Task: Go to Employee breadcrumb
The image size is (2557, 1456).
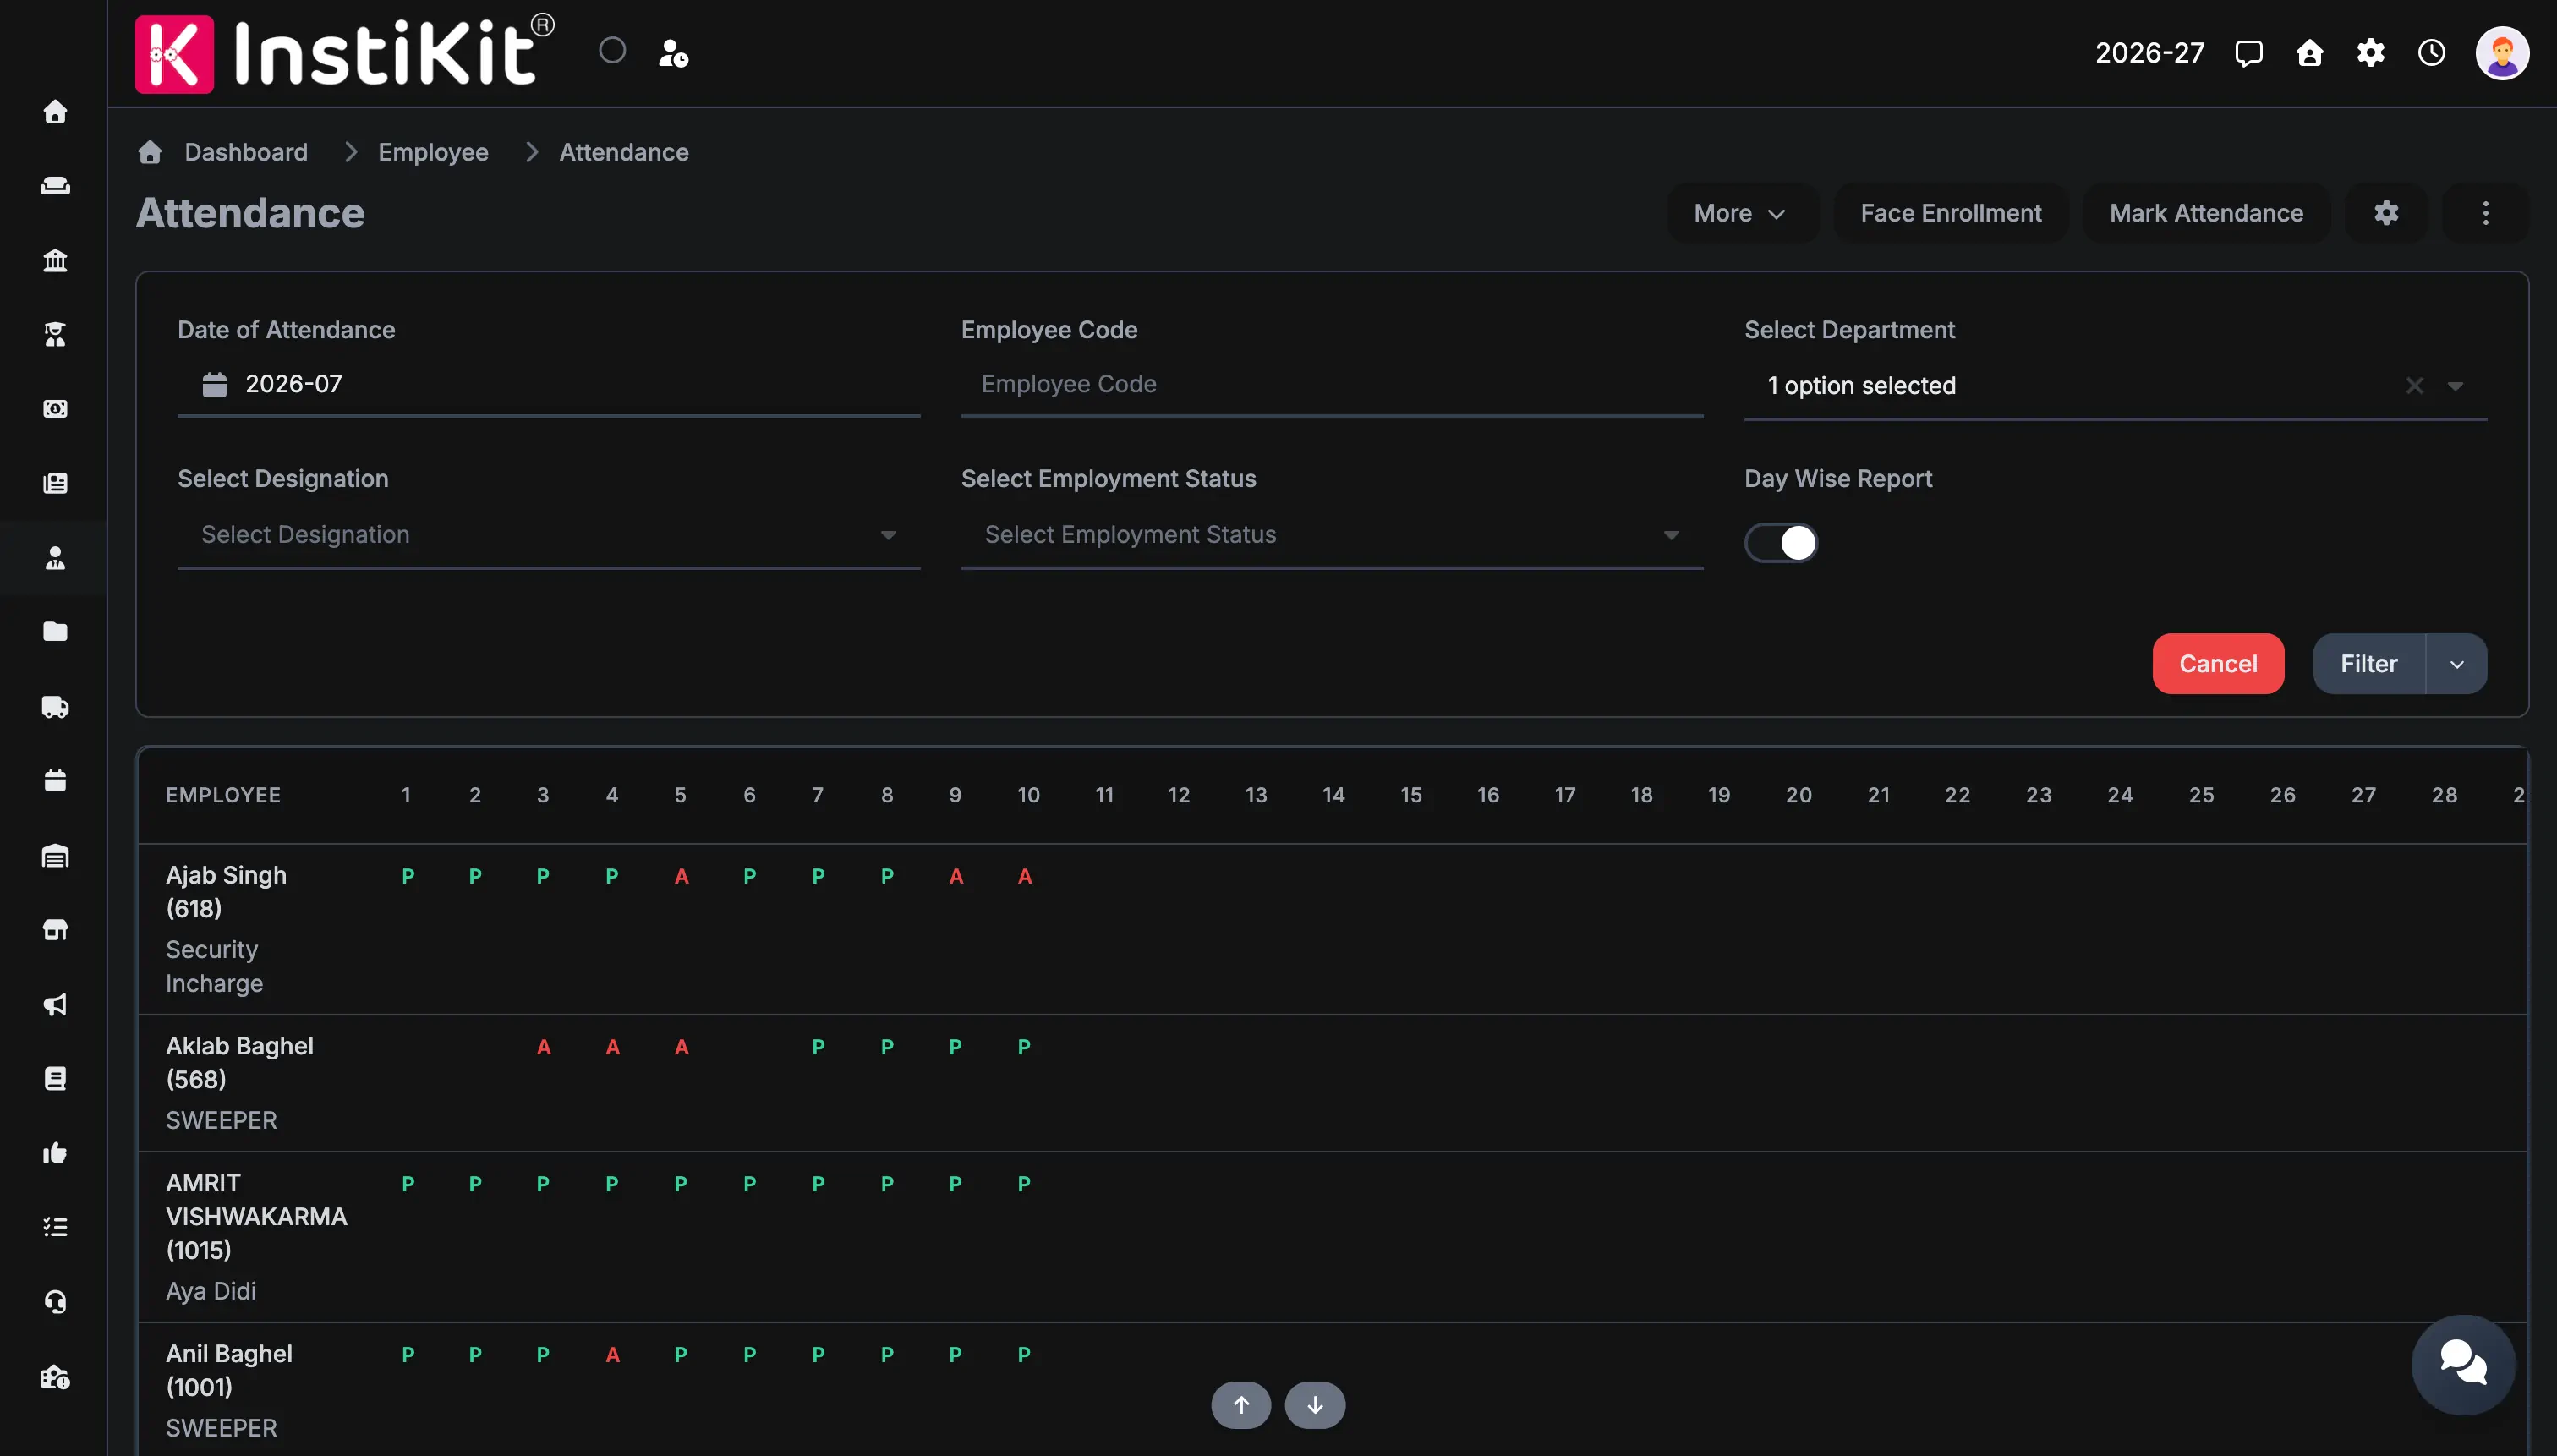Action: [x=433, y=152]
